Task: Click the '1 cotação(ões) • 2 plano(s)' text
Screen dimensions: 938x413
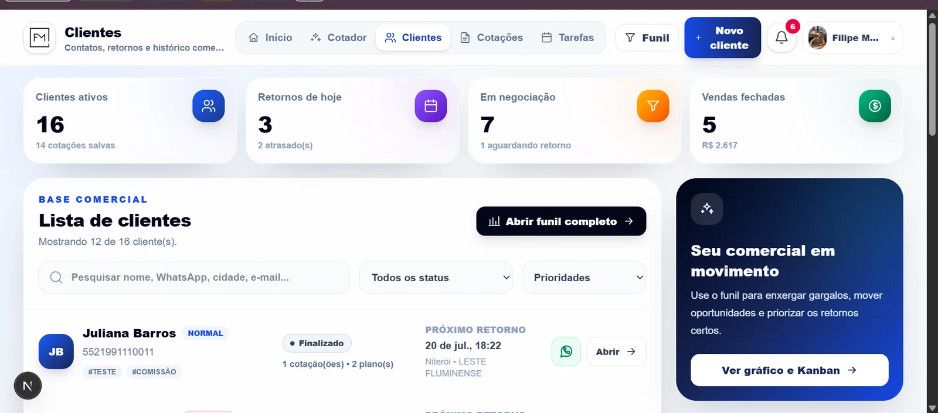Action: (338, 364)
